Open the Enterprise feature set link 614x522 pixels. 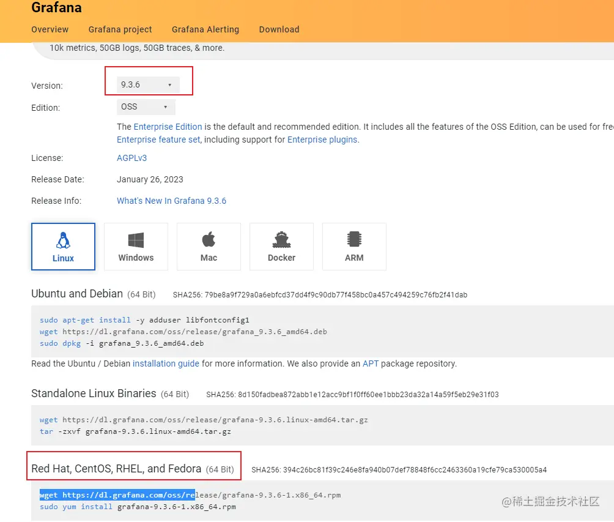[158, 140]
